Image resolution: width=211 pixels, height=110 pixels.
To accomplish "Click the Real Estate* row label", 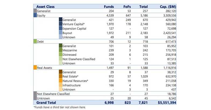I will [x=71, y=76].
